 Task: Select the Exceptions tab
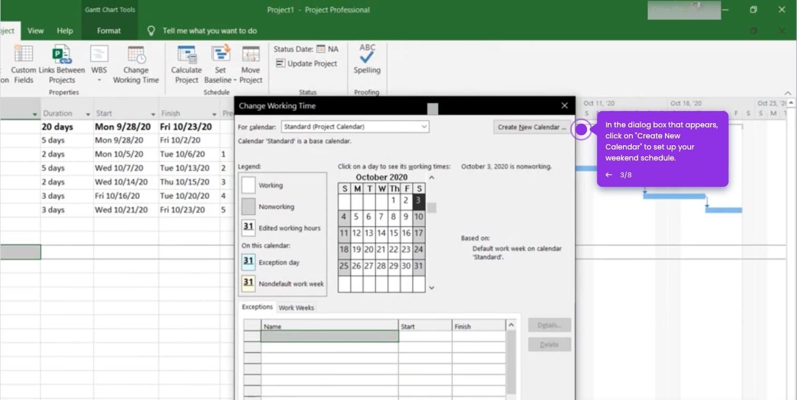257,307
